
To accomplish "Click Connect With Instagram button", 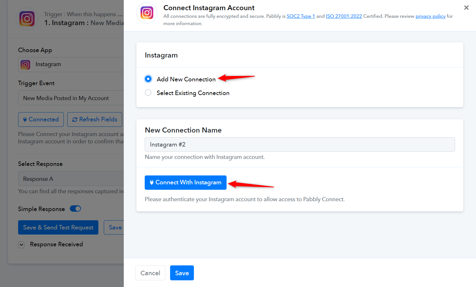I will [186, 182].
